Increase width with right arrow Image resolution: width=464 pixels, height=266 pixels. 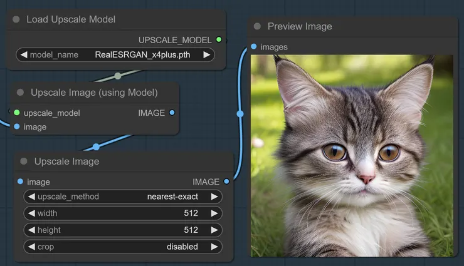click(x=214, y=213)
